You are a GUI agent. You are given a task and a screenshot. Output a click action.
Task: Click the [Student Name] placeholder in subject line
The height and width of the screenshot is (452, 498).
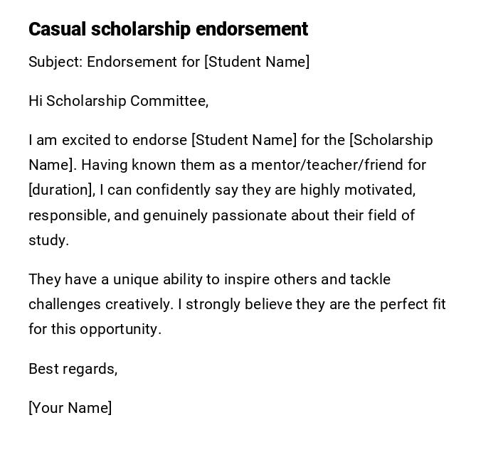click(x=257, y=62)
